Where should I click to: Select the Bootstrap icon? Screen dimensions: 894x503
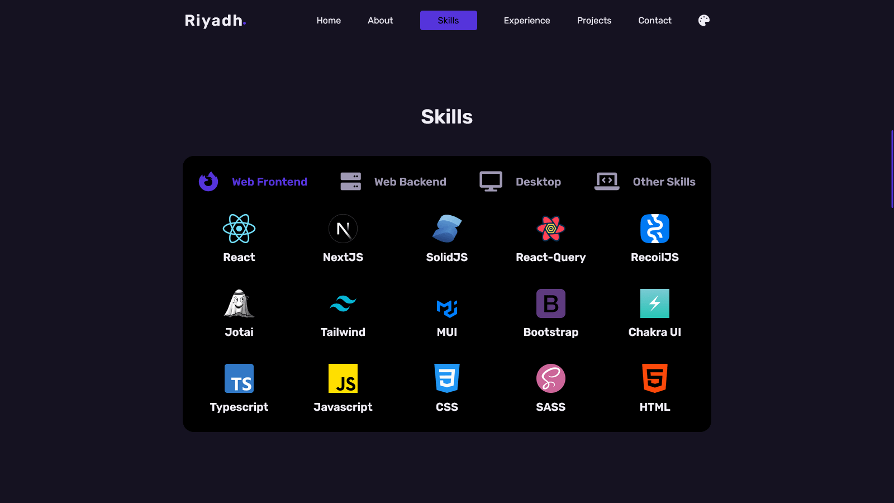pyautogui.click(x=550, y=303)
